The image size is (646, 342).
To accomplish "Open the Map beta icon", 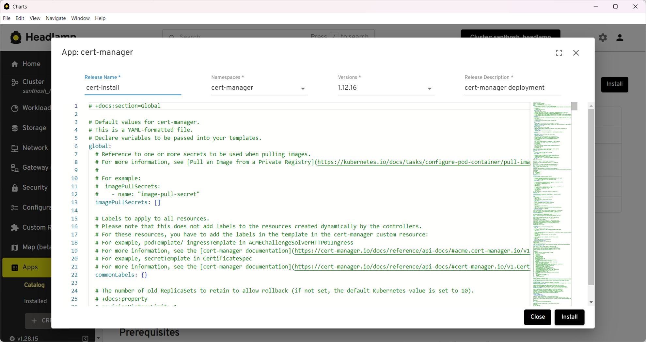I will coord(15,248).
